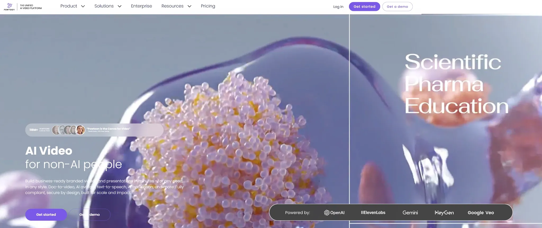The width and height of the screenshot is (542, 228).
Task: Click Get a demo in the top navigation
Action: pos(398,7)
